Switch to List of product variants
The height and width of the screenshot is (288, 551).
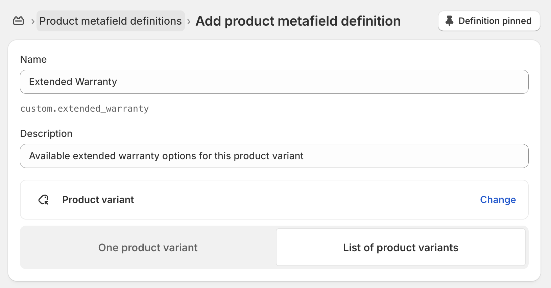pos(401,248)
